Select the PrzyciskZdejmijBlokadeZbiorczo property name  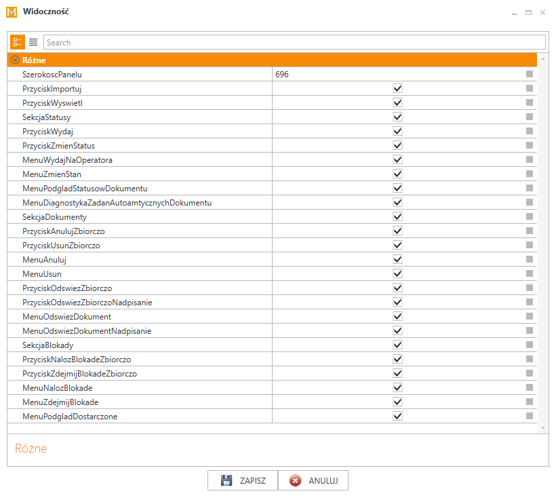point(80,374)
